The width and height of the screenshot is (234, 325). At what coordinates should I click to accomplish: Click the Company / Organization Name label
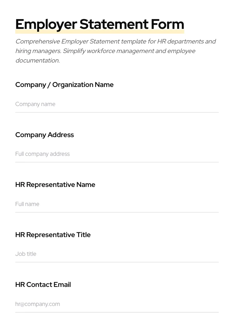click(x=65, y=85)
